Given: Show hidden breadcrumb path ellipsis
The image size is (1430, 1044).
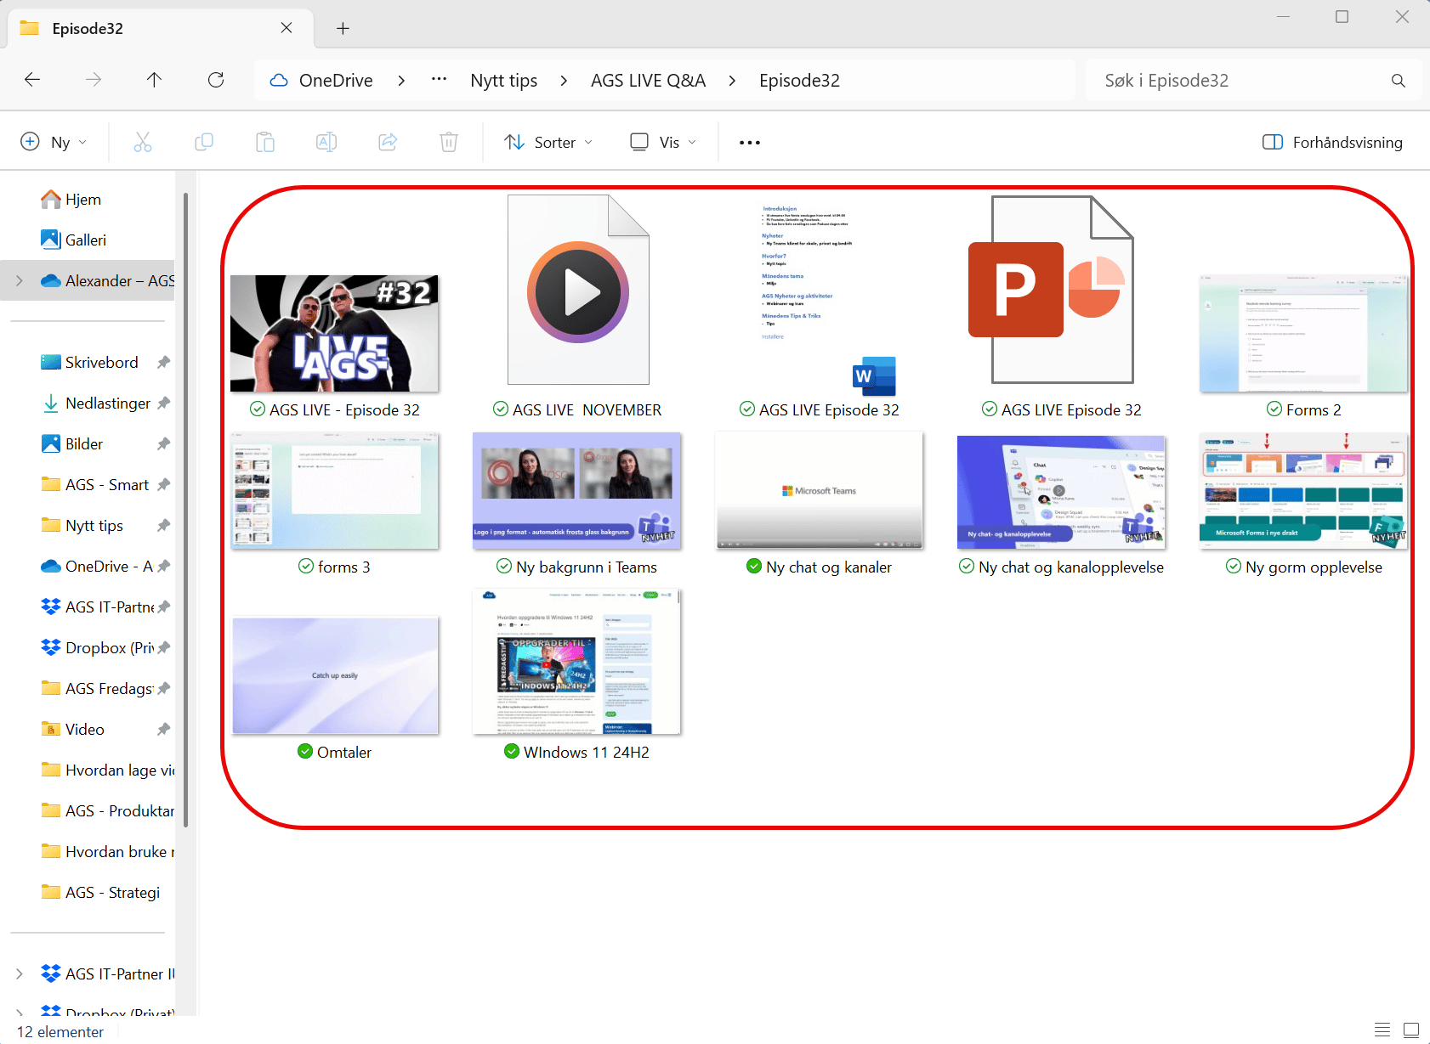Looking at the screenshot, I should pyautogui.click(x=439, y=79).
